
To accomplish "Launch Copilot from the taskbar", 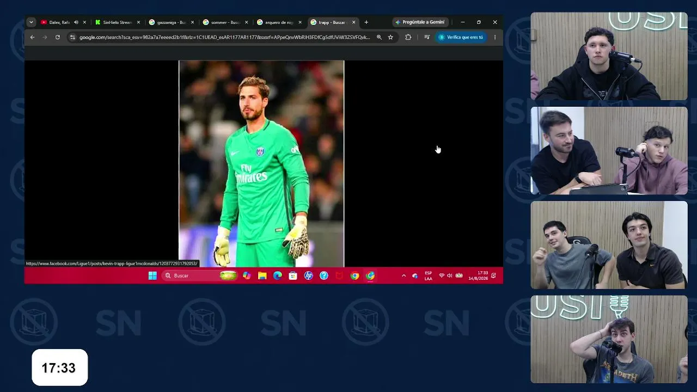I will click(x=247, y=275).
